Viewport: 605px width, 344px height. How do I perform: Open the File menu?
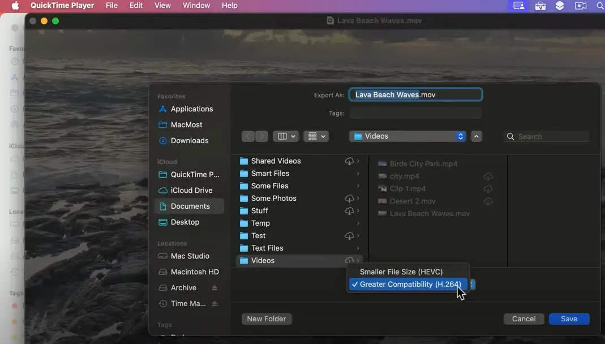tap(111, 6)
